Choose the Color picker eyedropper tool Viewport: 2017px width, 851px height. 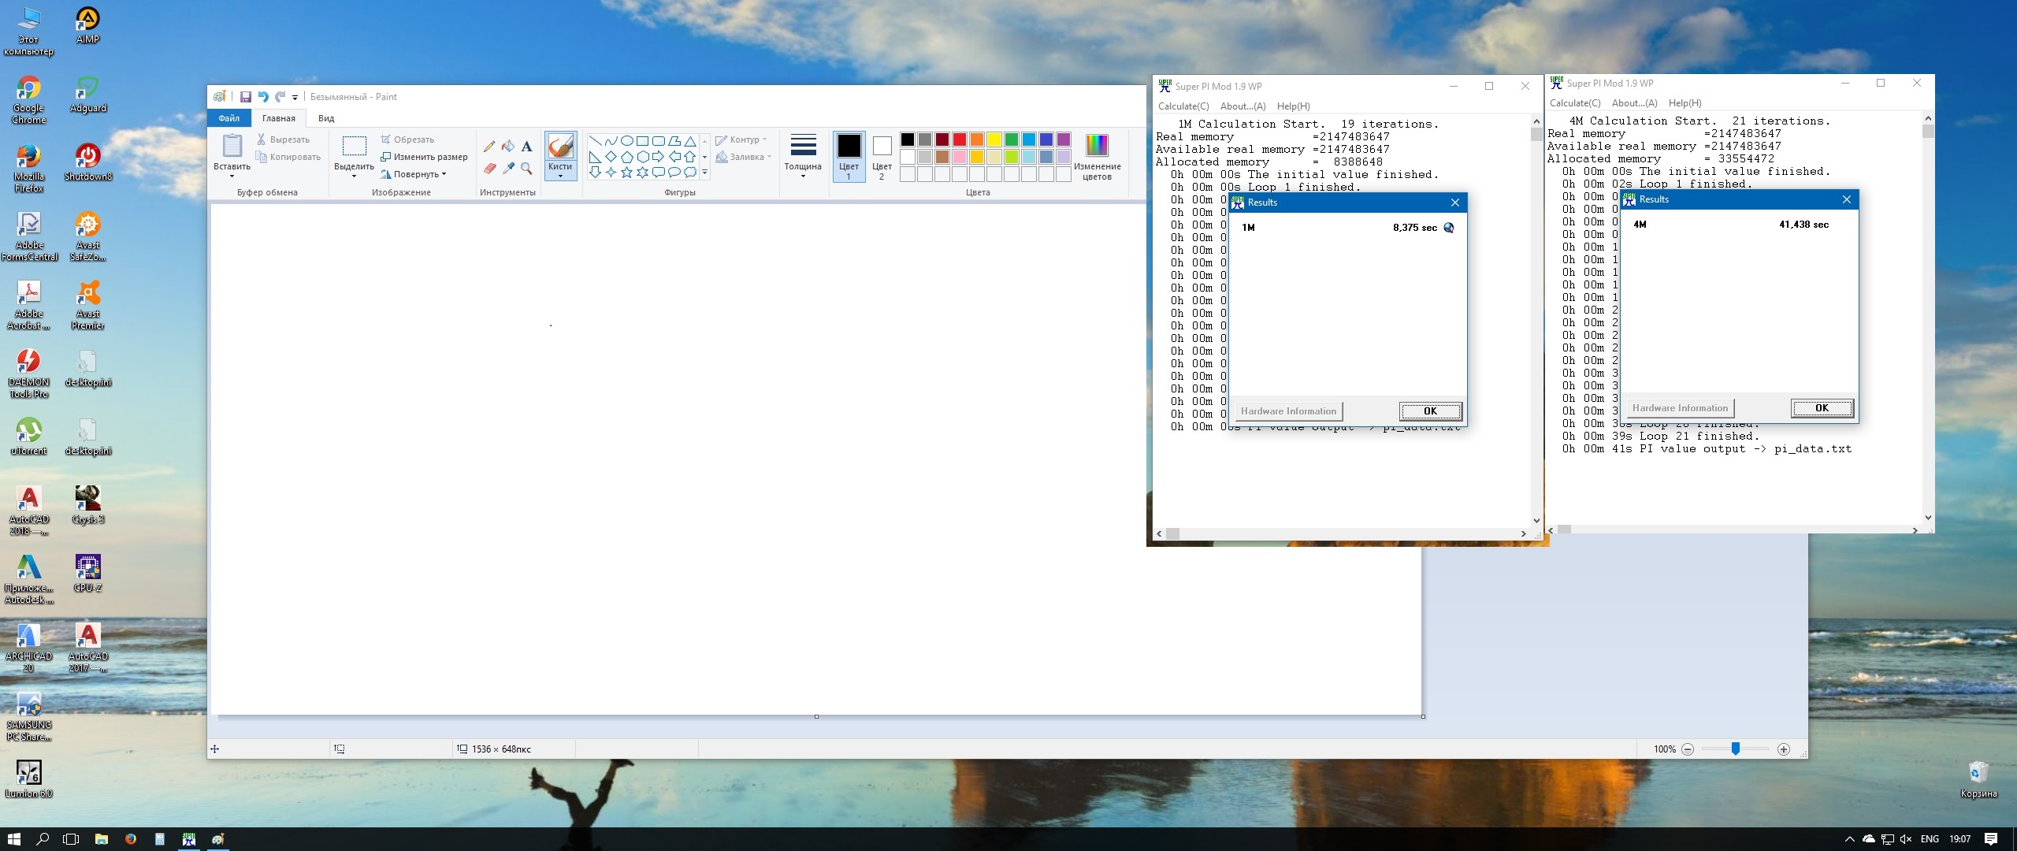(x=508, y=168)
